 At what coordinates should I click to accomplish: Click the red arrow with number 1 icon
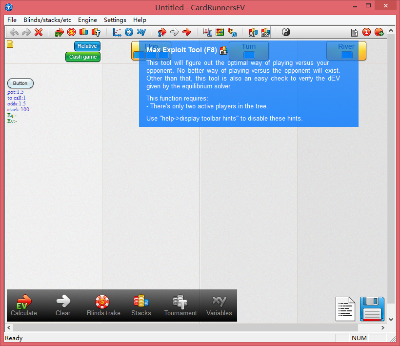(162, 32)
